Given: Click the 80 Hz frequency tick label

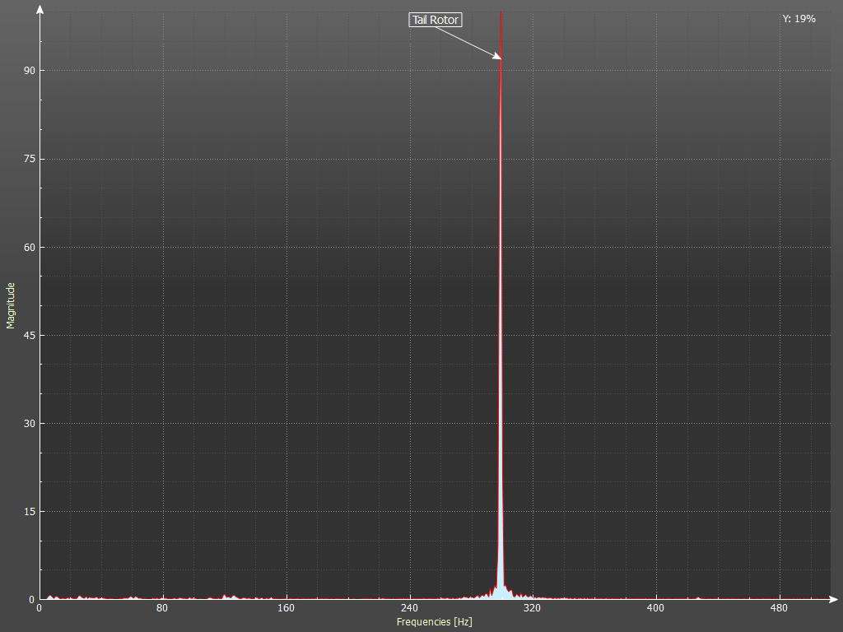Looking at the screenshot, I should coord(162,609).
